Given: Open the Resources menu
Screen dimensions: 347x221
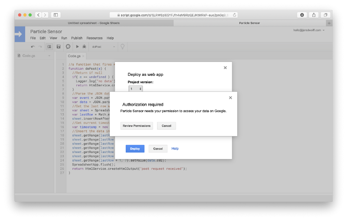Looking at the screenshot, I should tap(95, 38).
